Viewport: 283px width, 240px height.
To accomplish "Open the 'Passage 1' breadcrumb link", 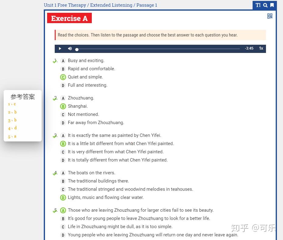I will coord(147,5).
